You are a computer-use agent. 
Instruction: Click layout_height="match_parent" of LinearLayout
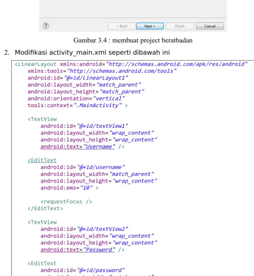tap(86, 92)
